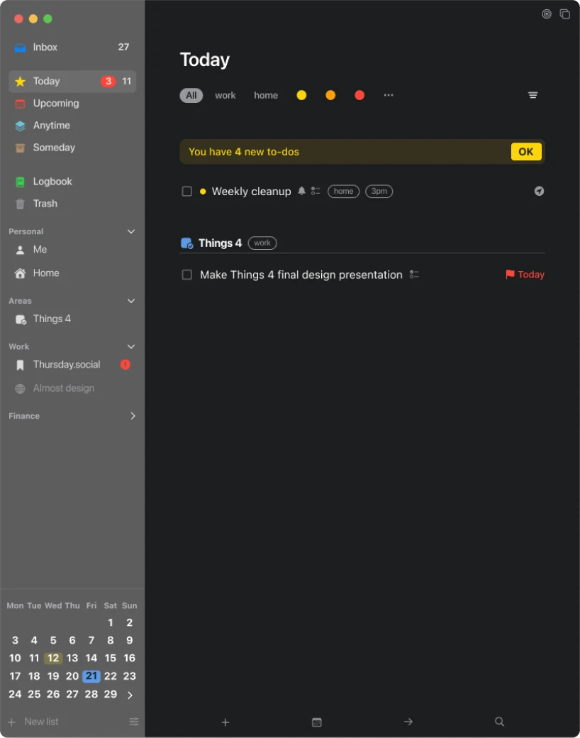Screen dimensions: 580x738
Task: Click the Things 4 project heading icon
Action: point(186,243)
